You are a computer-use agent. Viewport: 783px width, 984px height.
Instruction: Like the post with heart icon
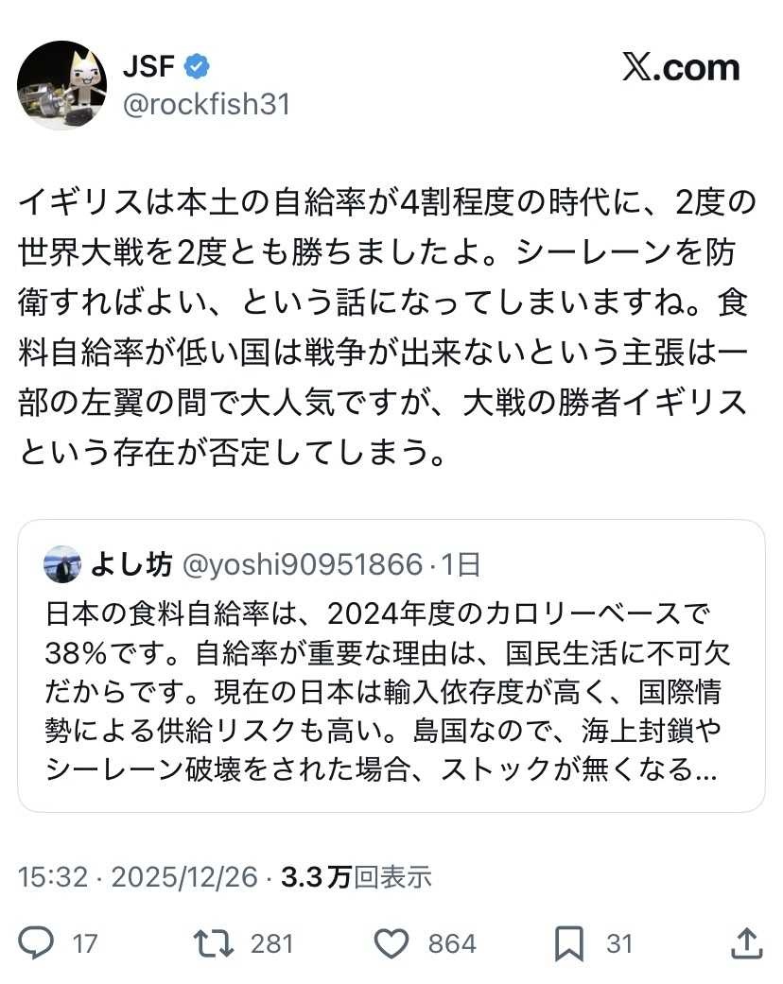(x=391, y=942)
